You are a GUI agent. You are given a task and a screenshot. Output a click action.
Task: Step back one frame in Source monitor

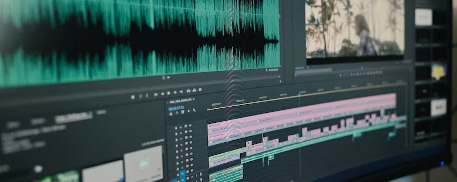pos(163,94)
